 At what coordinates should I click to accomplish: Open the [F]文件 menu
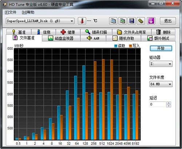(x=11, y=12)
